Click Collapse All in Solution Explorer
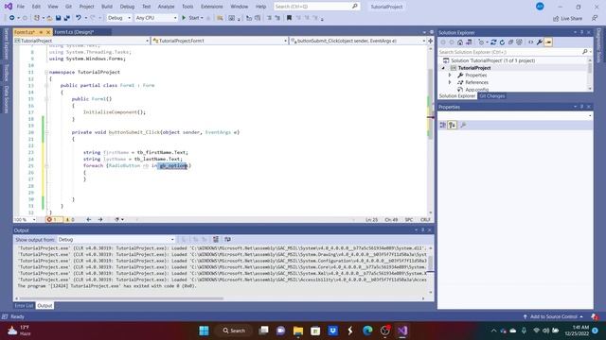The width and height of the screenshot is (606, 340). 510,42
